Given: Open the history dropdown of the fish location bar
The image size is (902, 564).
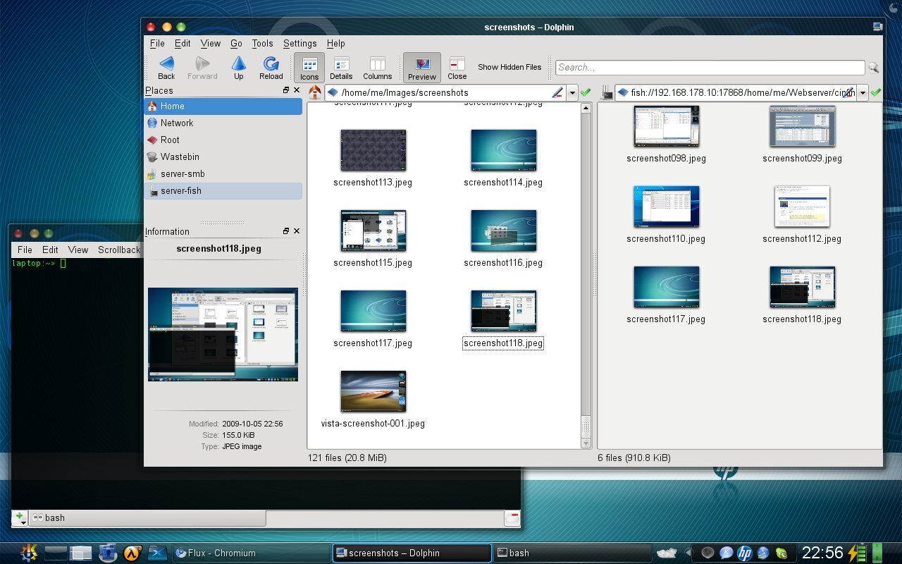Looking at the screenshot, I should 863,92.
